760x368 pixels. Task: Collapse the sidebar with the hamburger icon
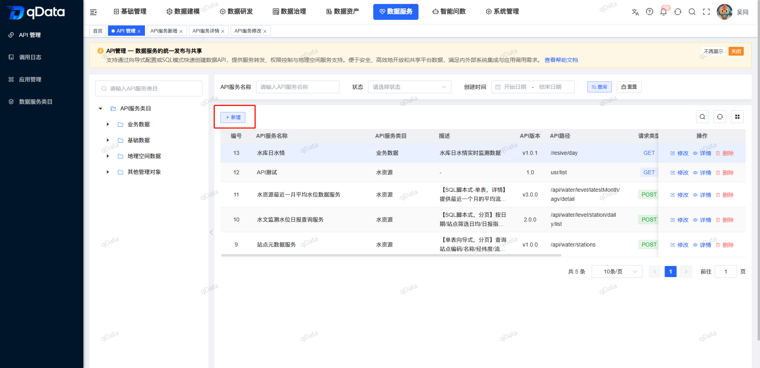tap(93, 12)
